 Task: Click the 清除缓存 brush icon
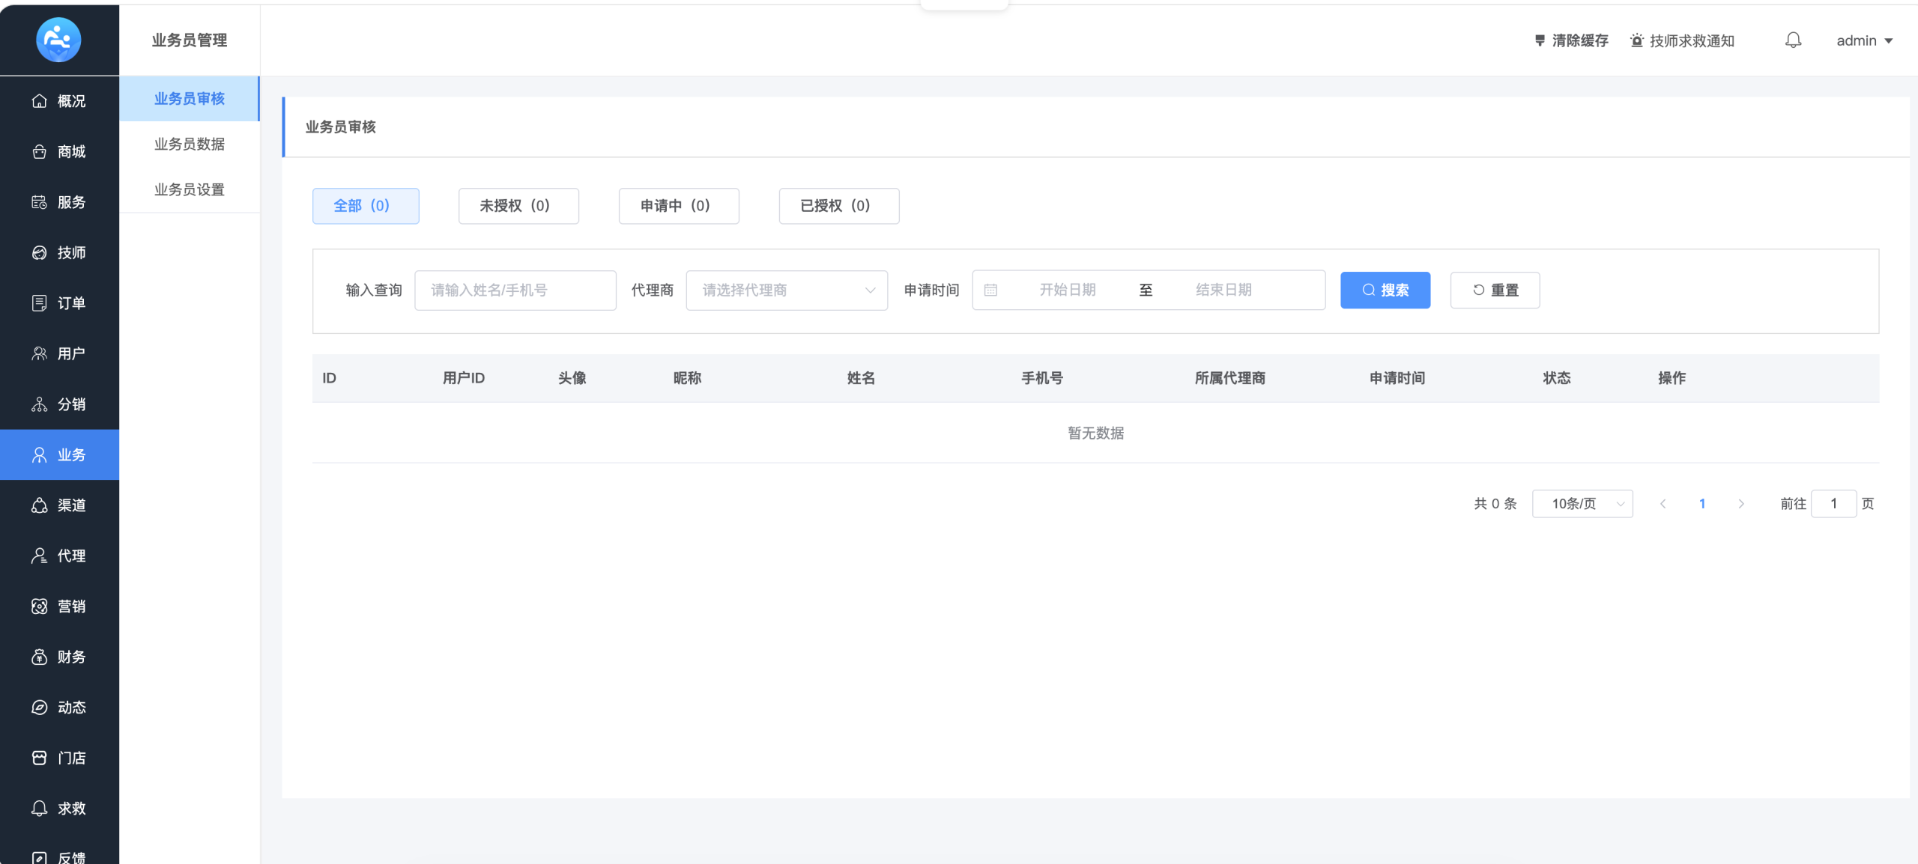click(1540, 40)
